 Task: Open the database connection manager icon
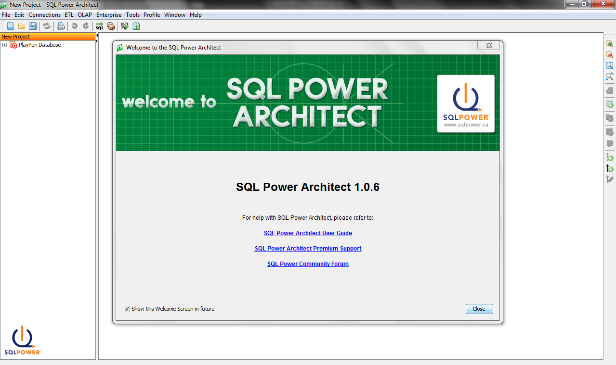(x=111, y=26)
